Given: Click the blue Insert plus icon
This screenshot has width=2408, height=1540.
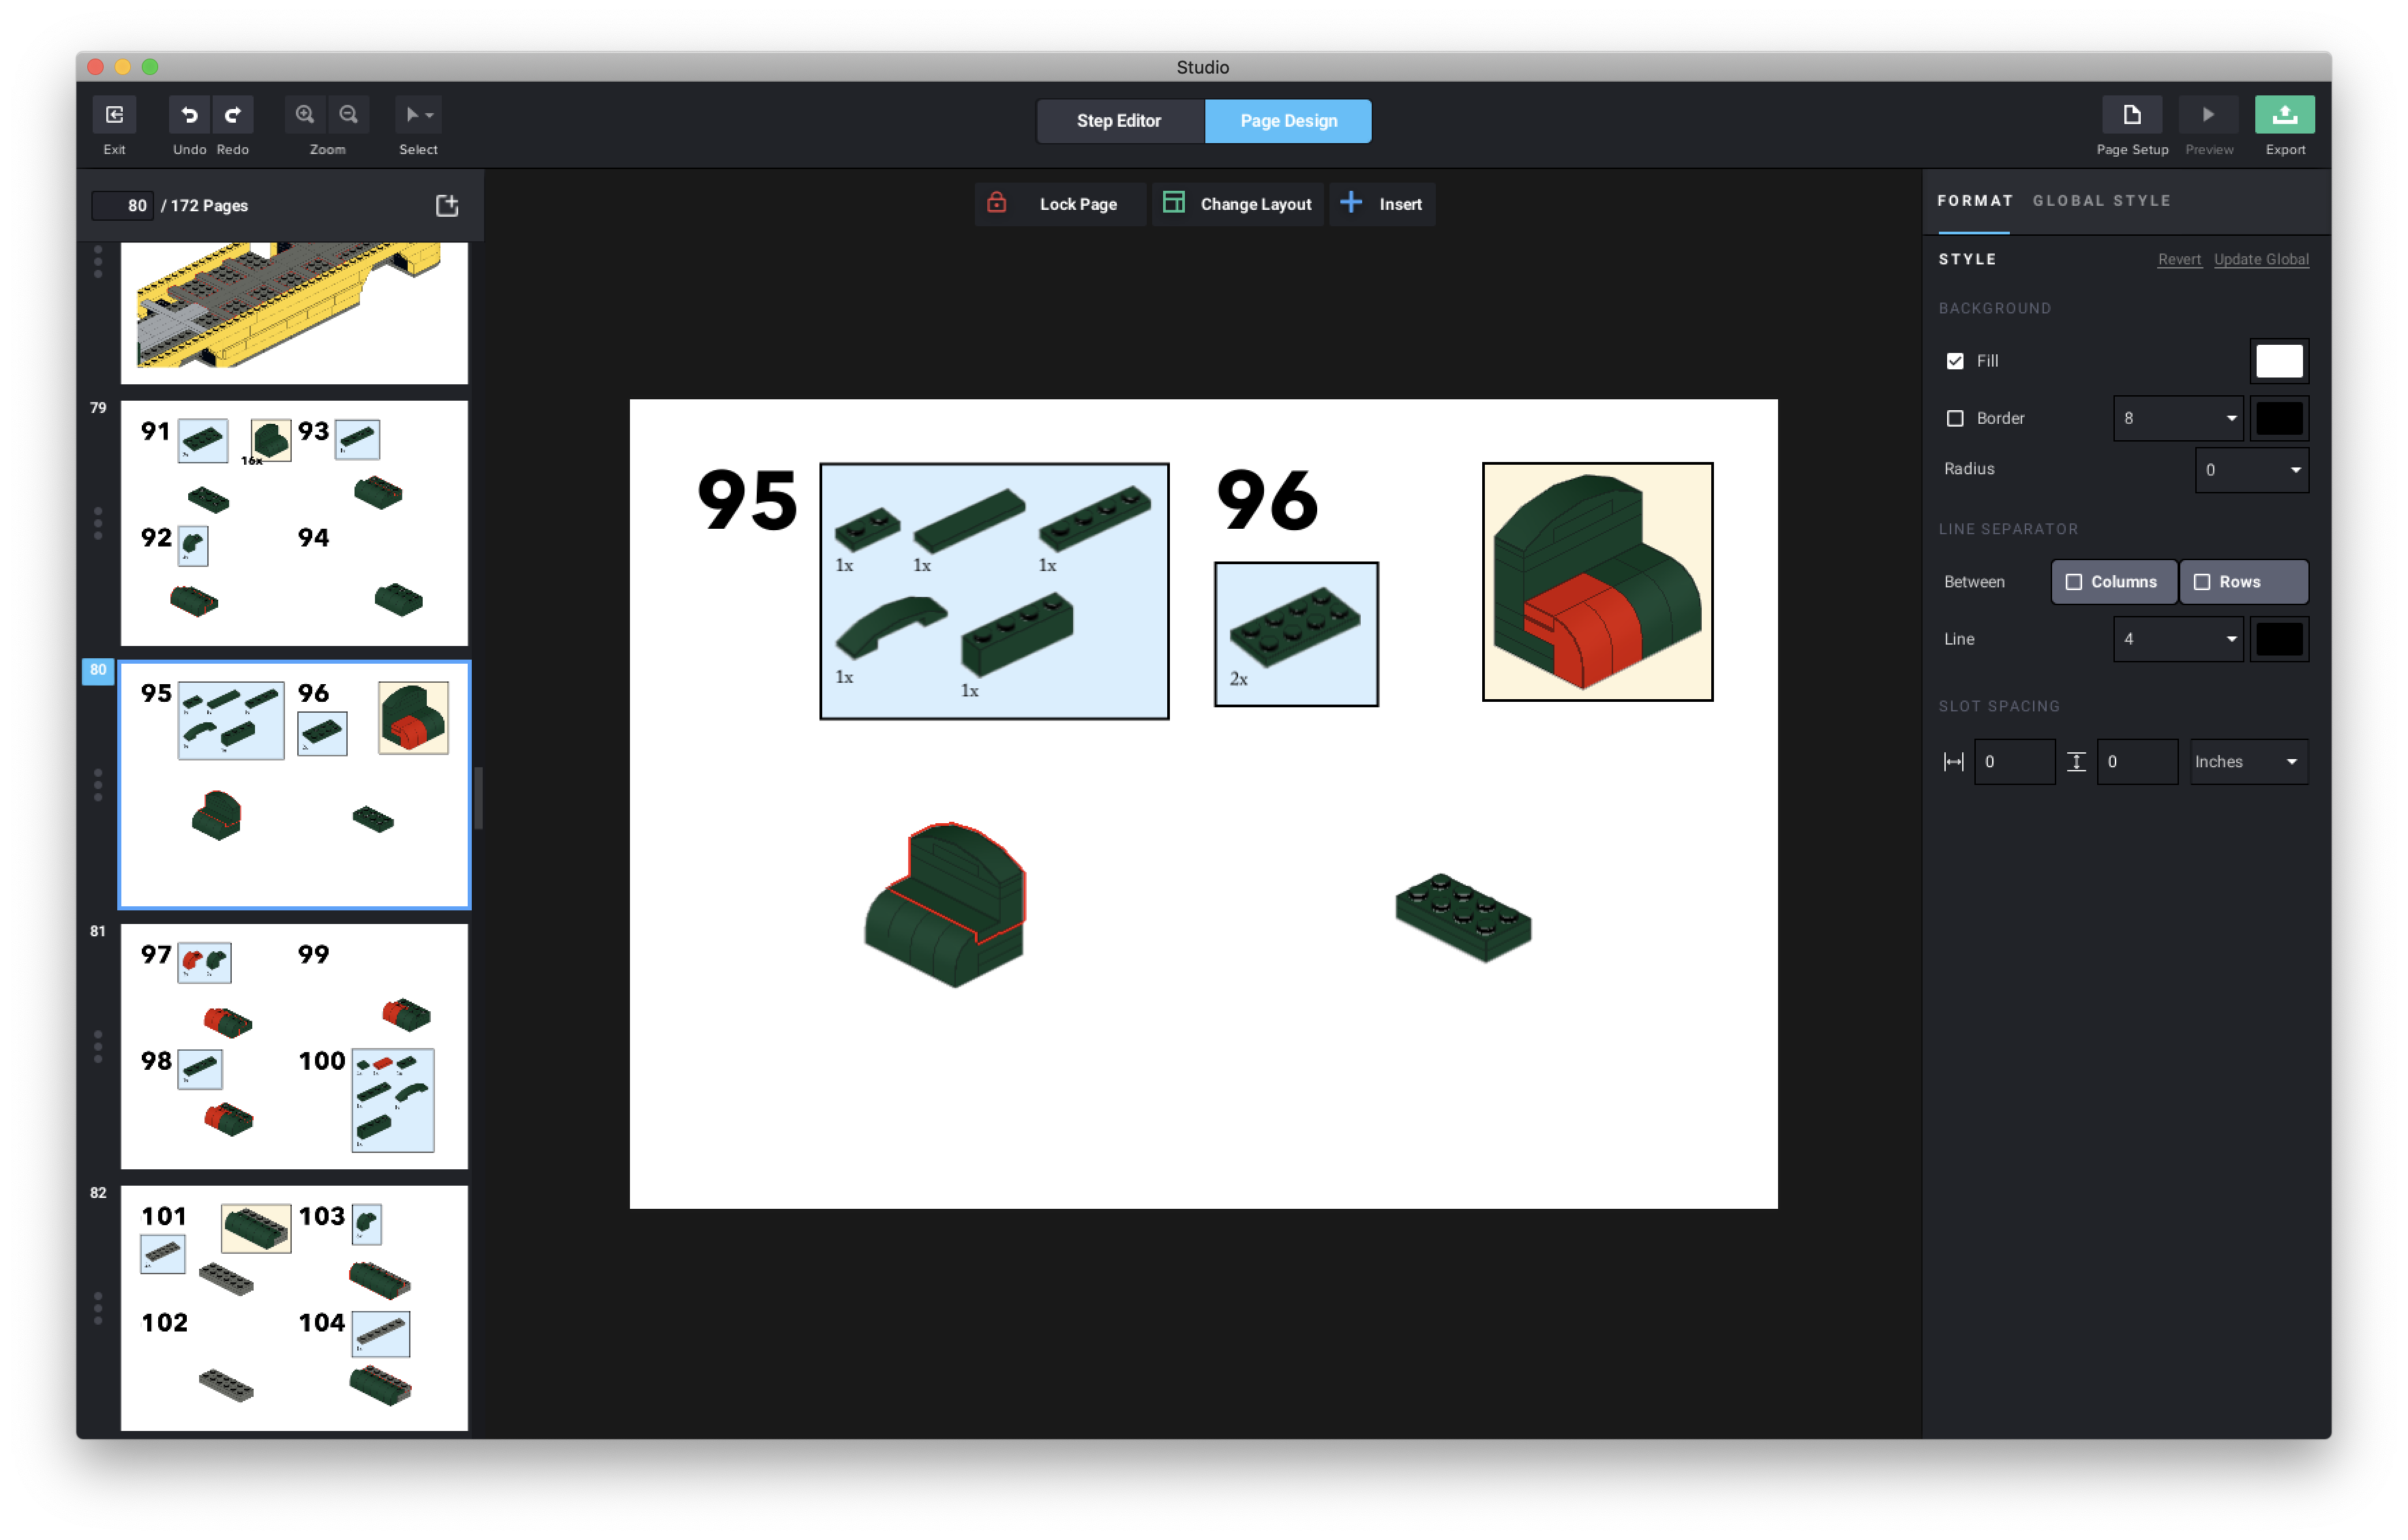Looking at the screenshot, I should (1351, 203).
